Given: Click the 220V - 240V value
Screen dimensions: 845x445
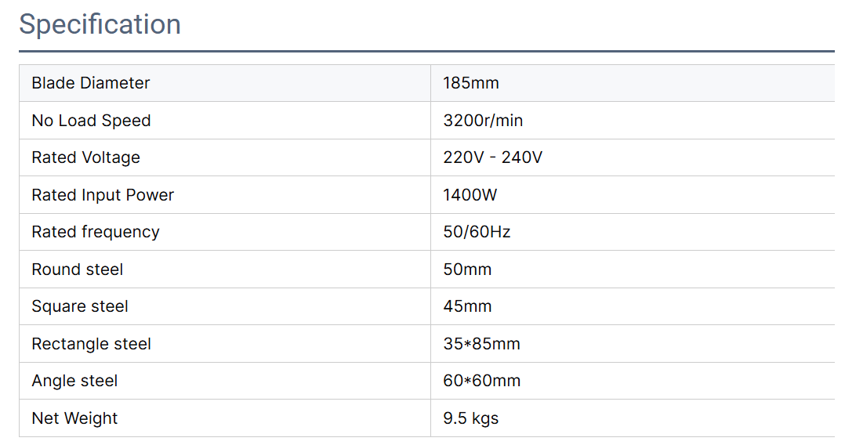Looking at the screenshot, I should coord(492,157).
